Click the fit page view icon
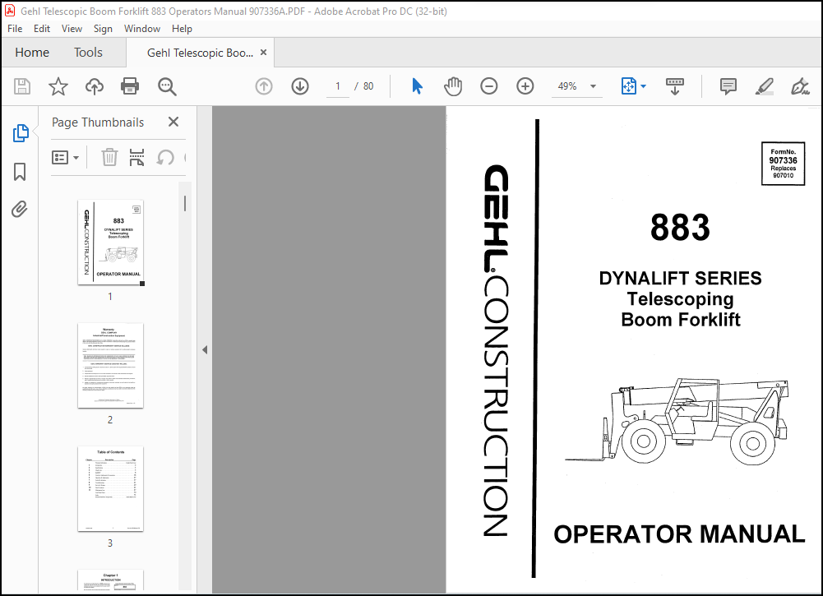Screen dimensions: 823x596 628,86
